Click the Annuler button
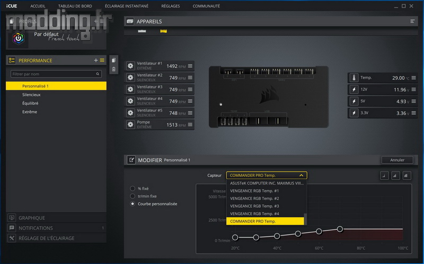The width and height of the screenshot is (424, 264). 397,160
